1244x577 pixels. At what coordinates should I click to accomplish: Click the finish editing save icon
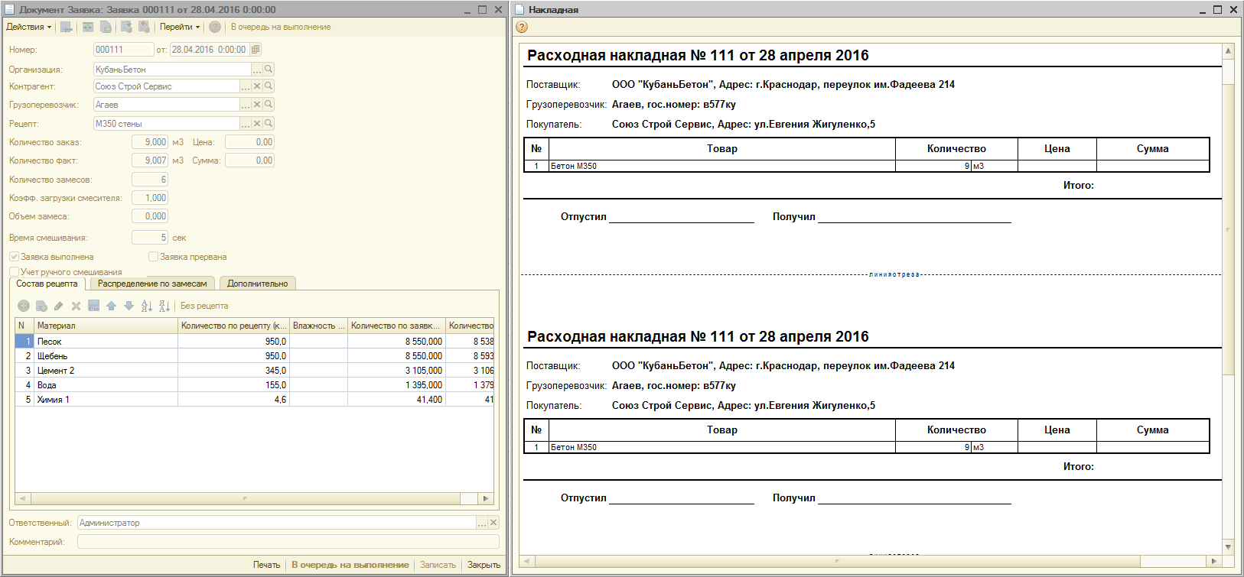click(93, 306)
